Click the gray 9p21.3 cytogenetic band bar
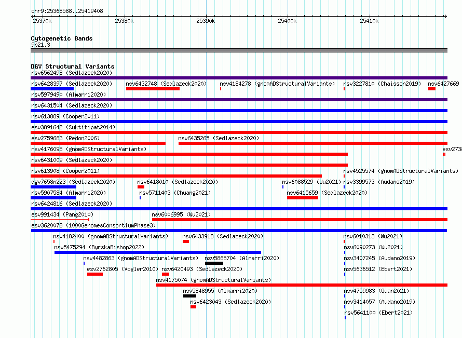Viewport: 462px width, 338px height. click(x=239, y=50)
